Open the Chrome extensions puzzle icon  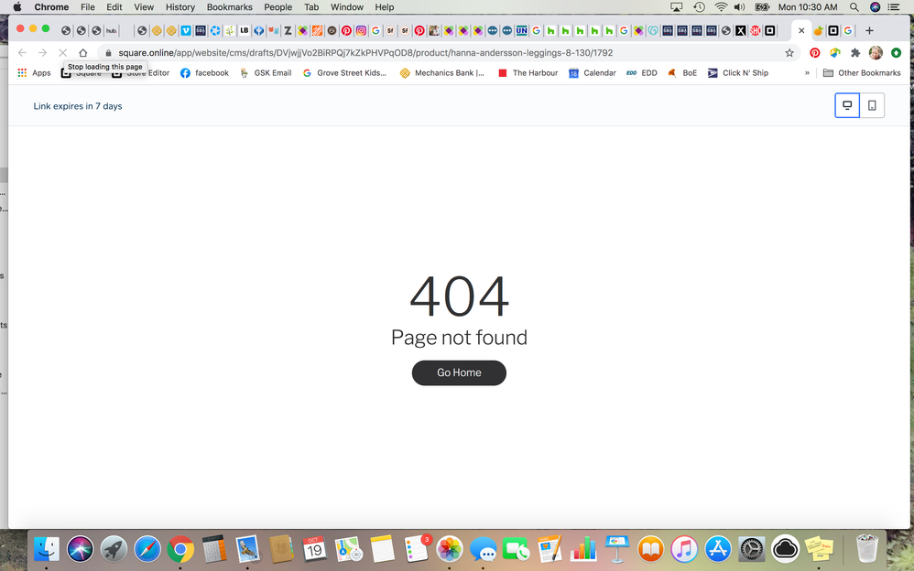click(855, 53)
